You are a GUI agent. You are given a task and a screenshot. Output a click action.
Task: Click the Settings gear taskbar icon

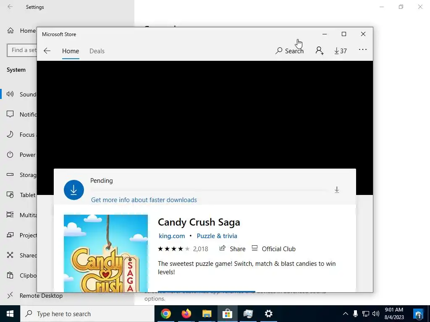(268, 314)
